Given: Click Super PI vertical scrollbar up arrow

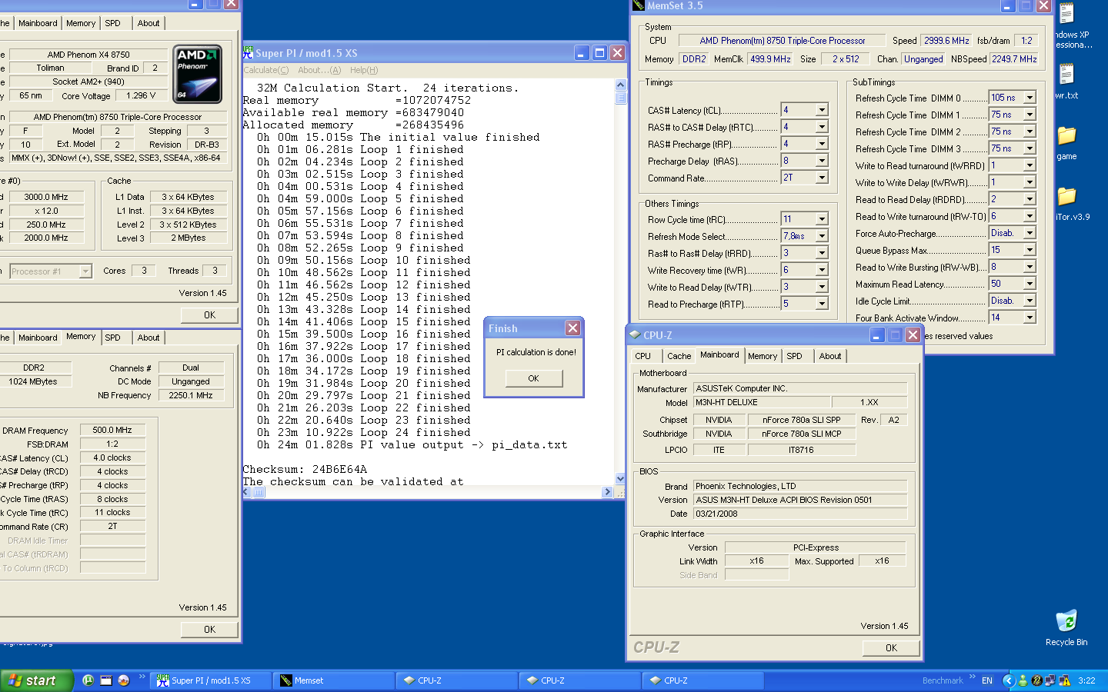Looking at the screenshot, I should point(620,84).
